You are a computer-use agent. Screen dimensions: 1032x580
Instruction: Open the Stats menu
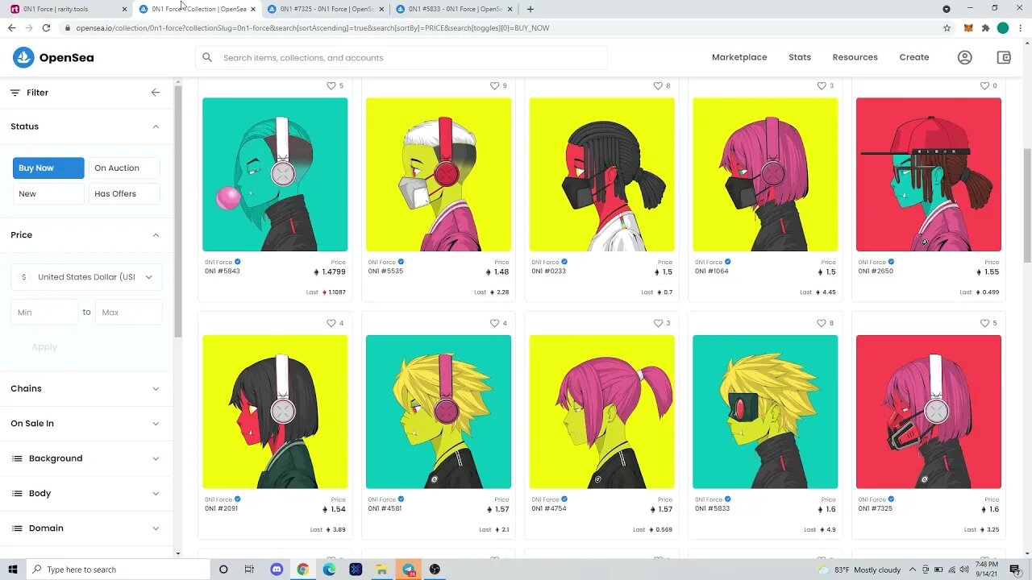pos(800,57)
